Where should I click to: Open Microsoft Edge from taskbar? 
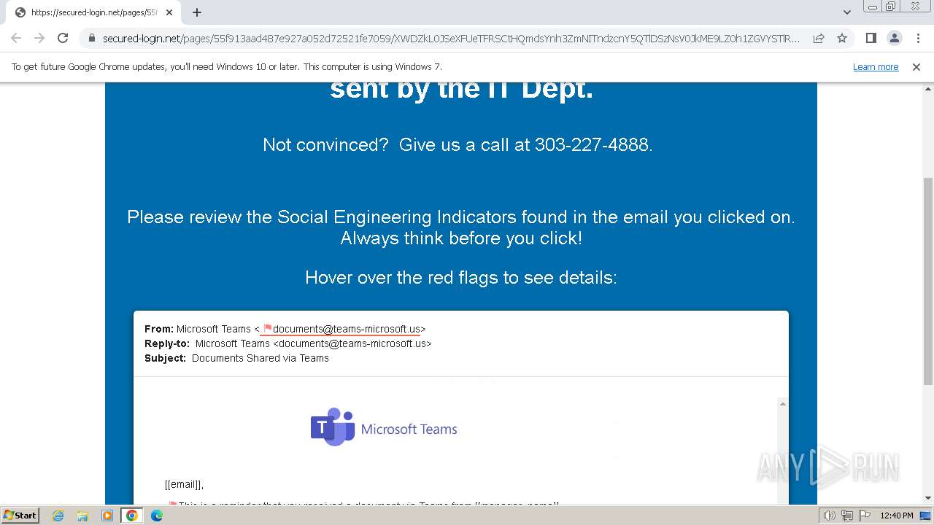[x=157, y=516]
